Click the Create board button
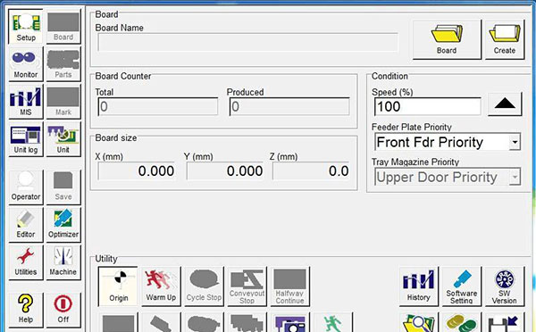 coord(505,39)
